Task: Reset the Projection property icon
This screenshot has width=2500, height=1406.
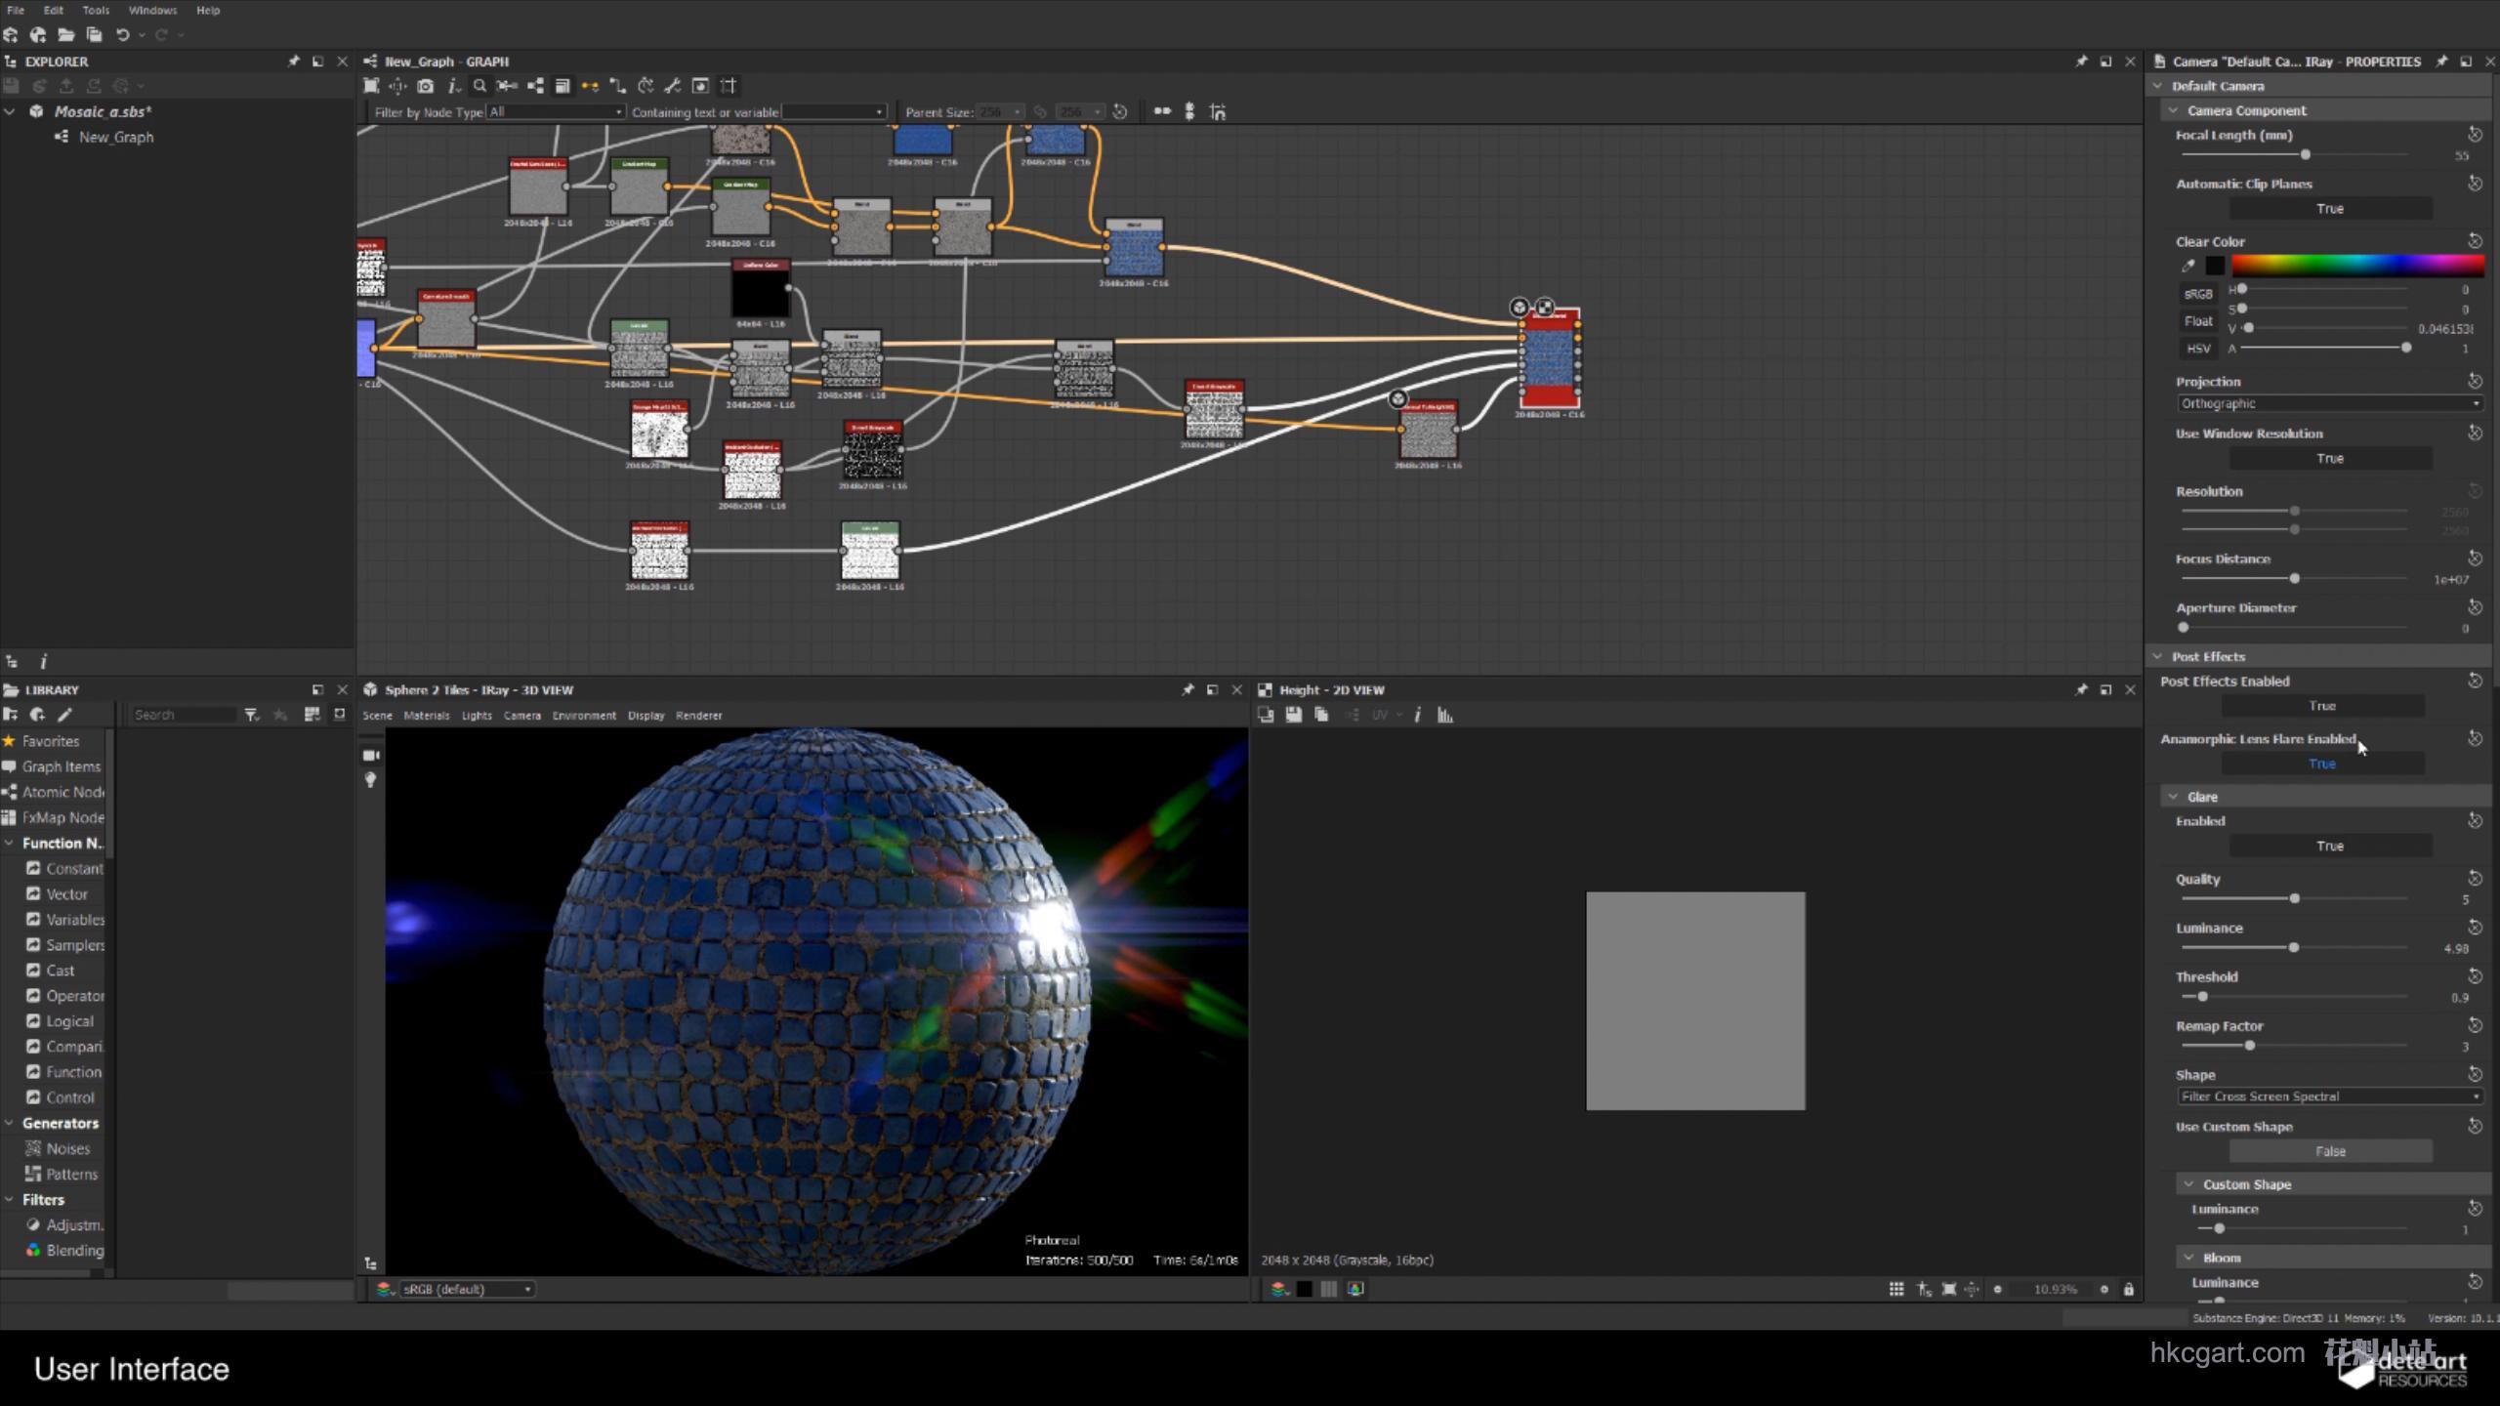Action: point(2475,381)
